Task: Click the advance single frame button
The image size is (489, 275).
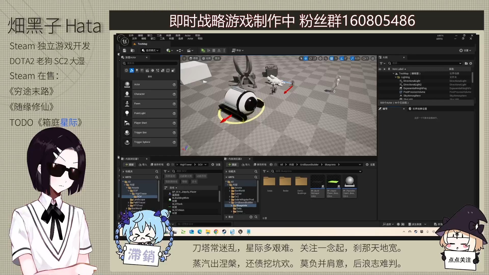Action: (209, 50)
